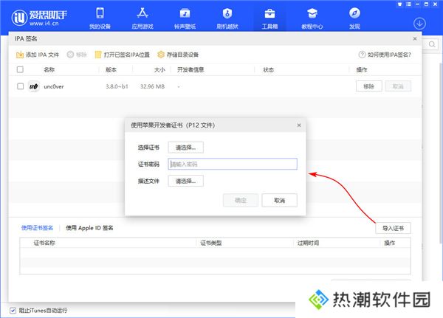443x318 pixels.
Task: Select 使用证书签名 tab
Action: pos(38,228)
